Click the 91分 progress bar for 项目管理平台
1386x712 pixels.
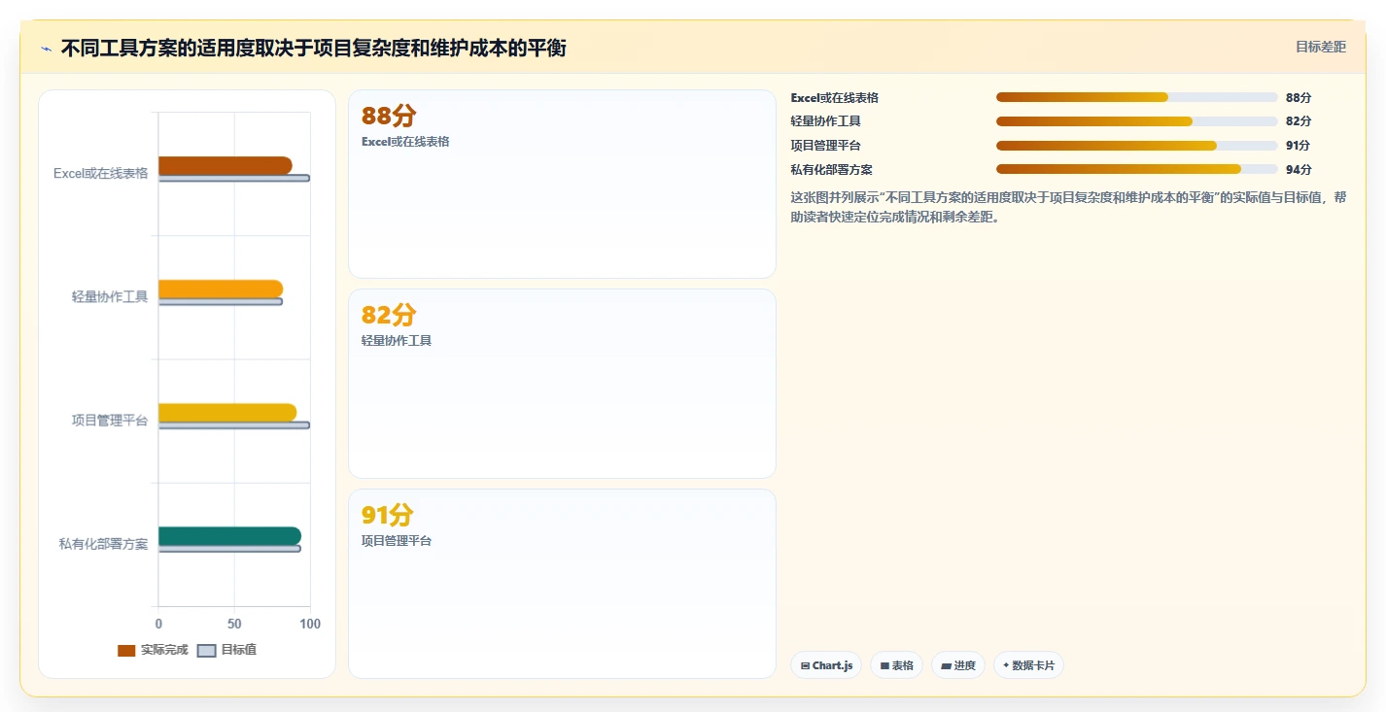click(x=1137, y=146)
